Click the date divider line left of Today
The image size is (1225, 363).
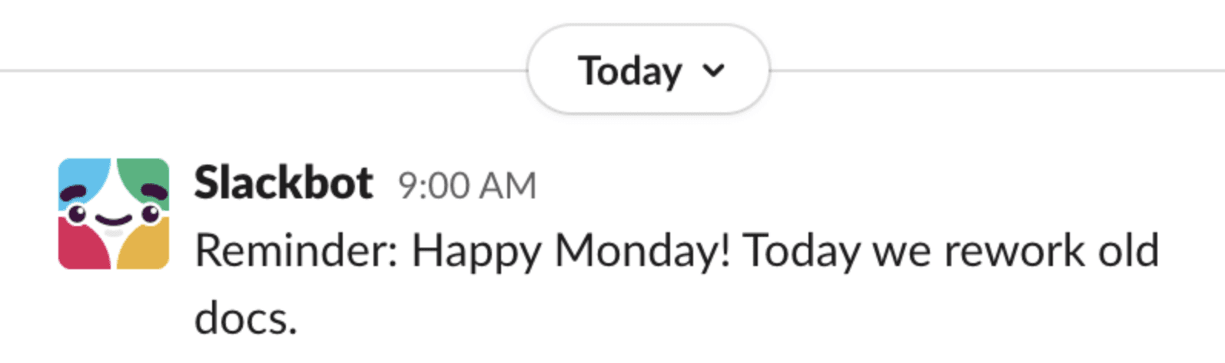click(x=261, y=71)
